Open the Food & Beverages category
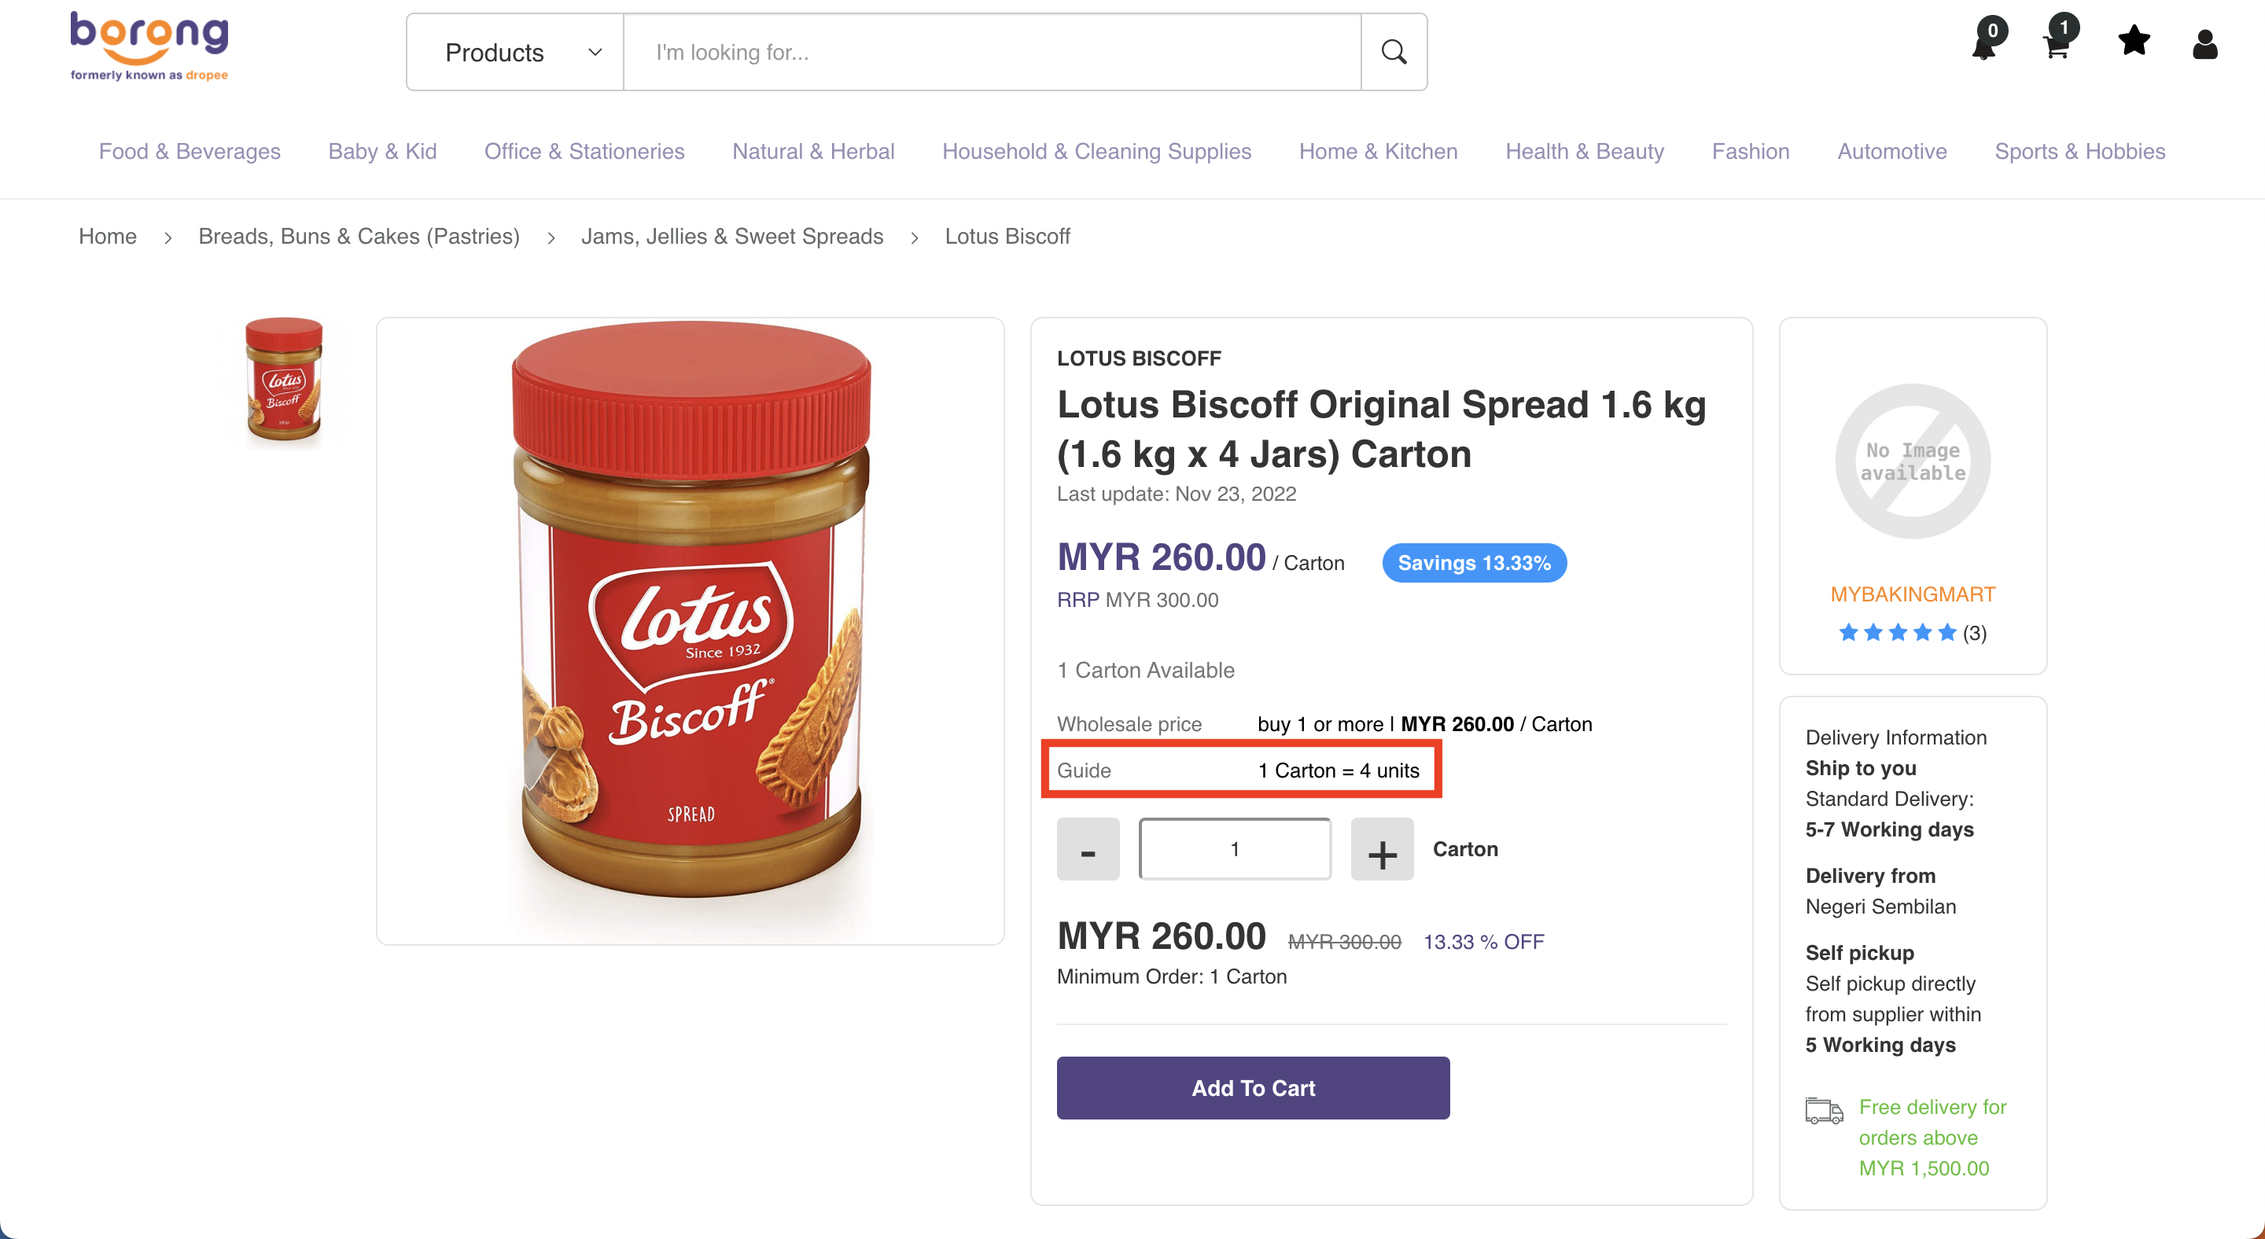The height and width of the screenshot is (1239, 2265). pos(189,151)
